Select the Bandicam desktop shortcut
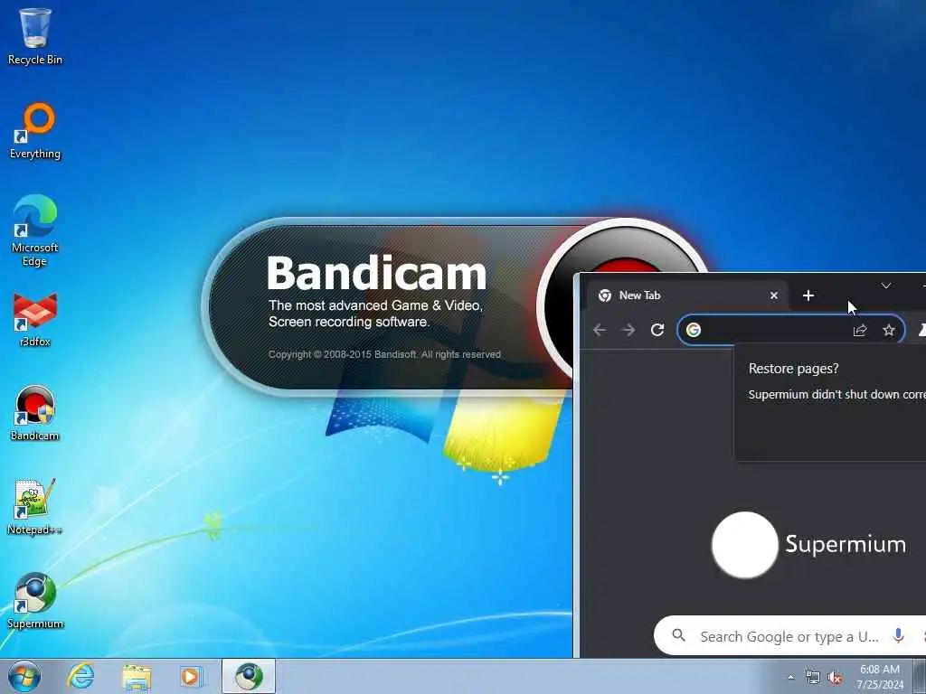This screenshot has width=926, height=694. click(x=35, y=413)
